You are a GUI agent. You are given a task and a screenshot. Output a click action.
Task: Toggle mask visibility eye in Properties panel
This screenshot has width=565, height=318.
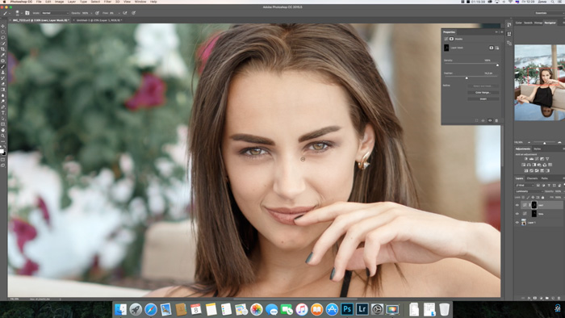490,120
